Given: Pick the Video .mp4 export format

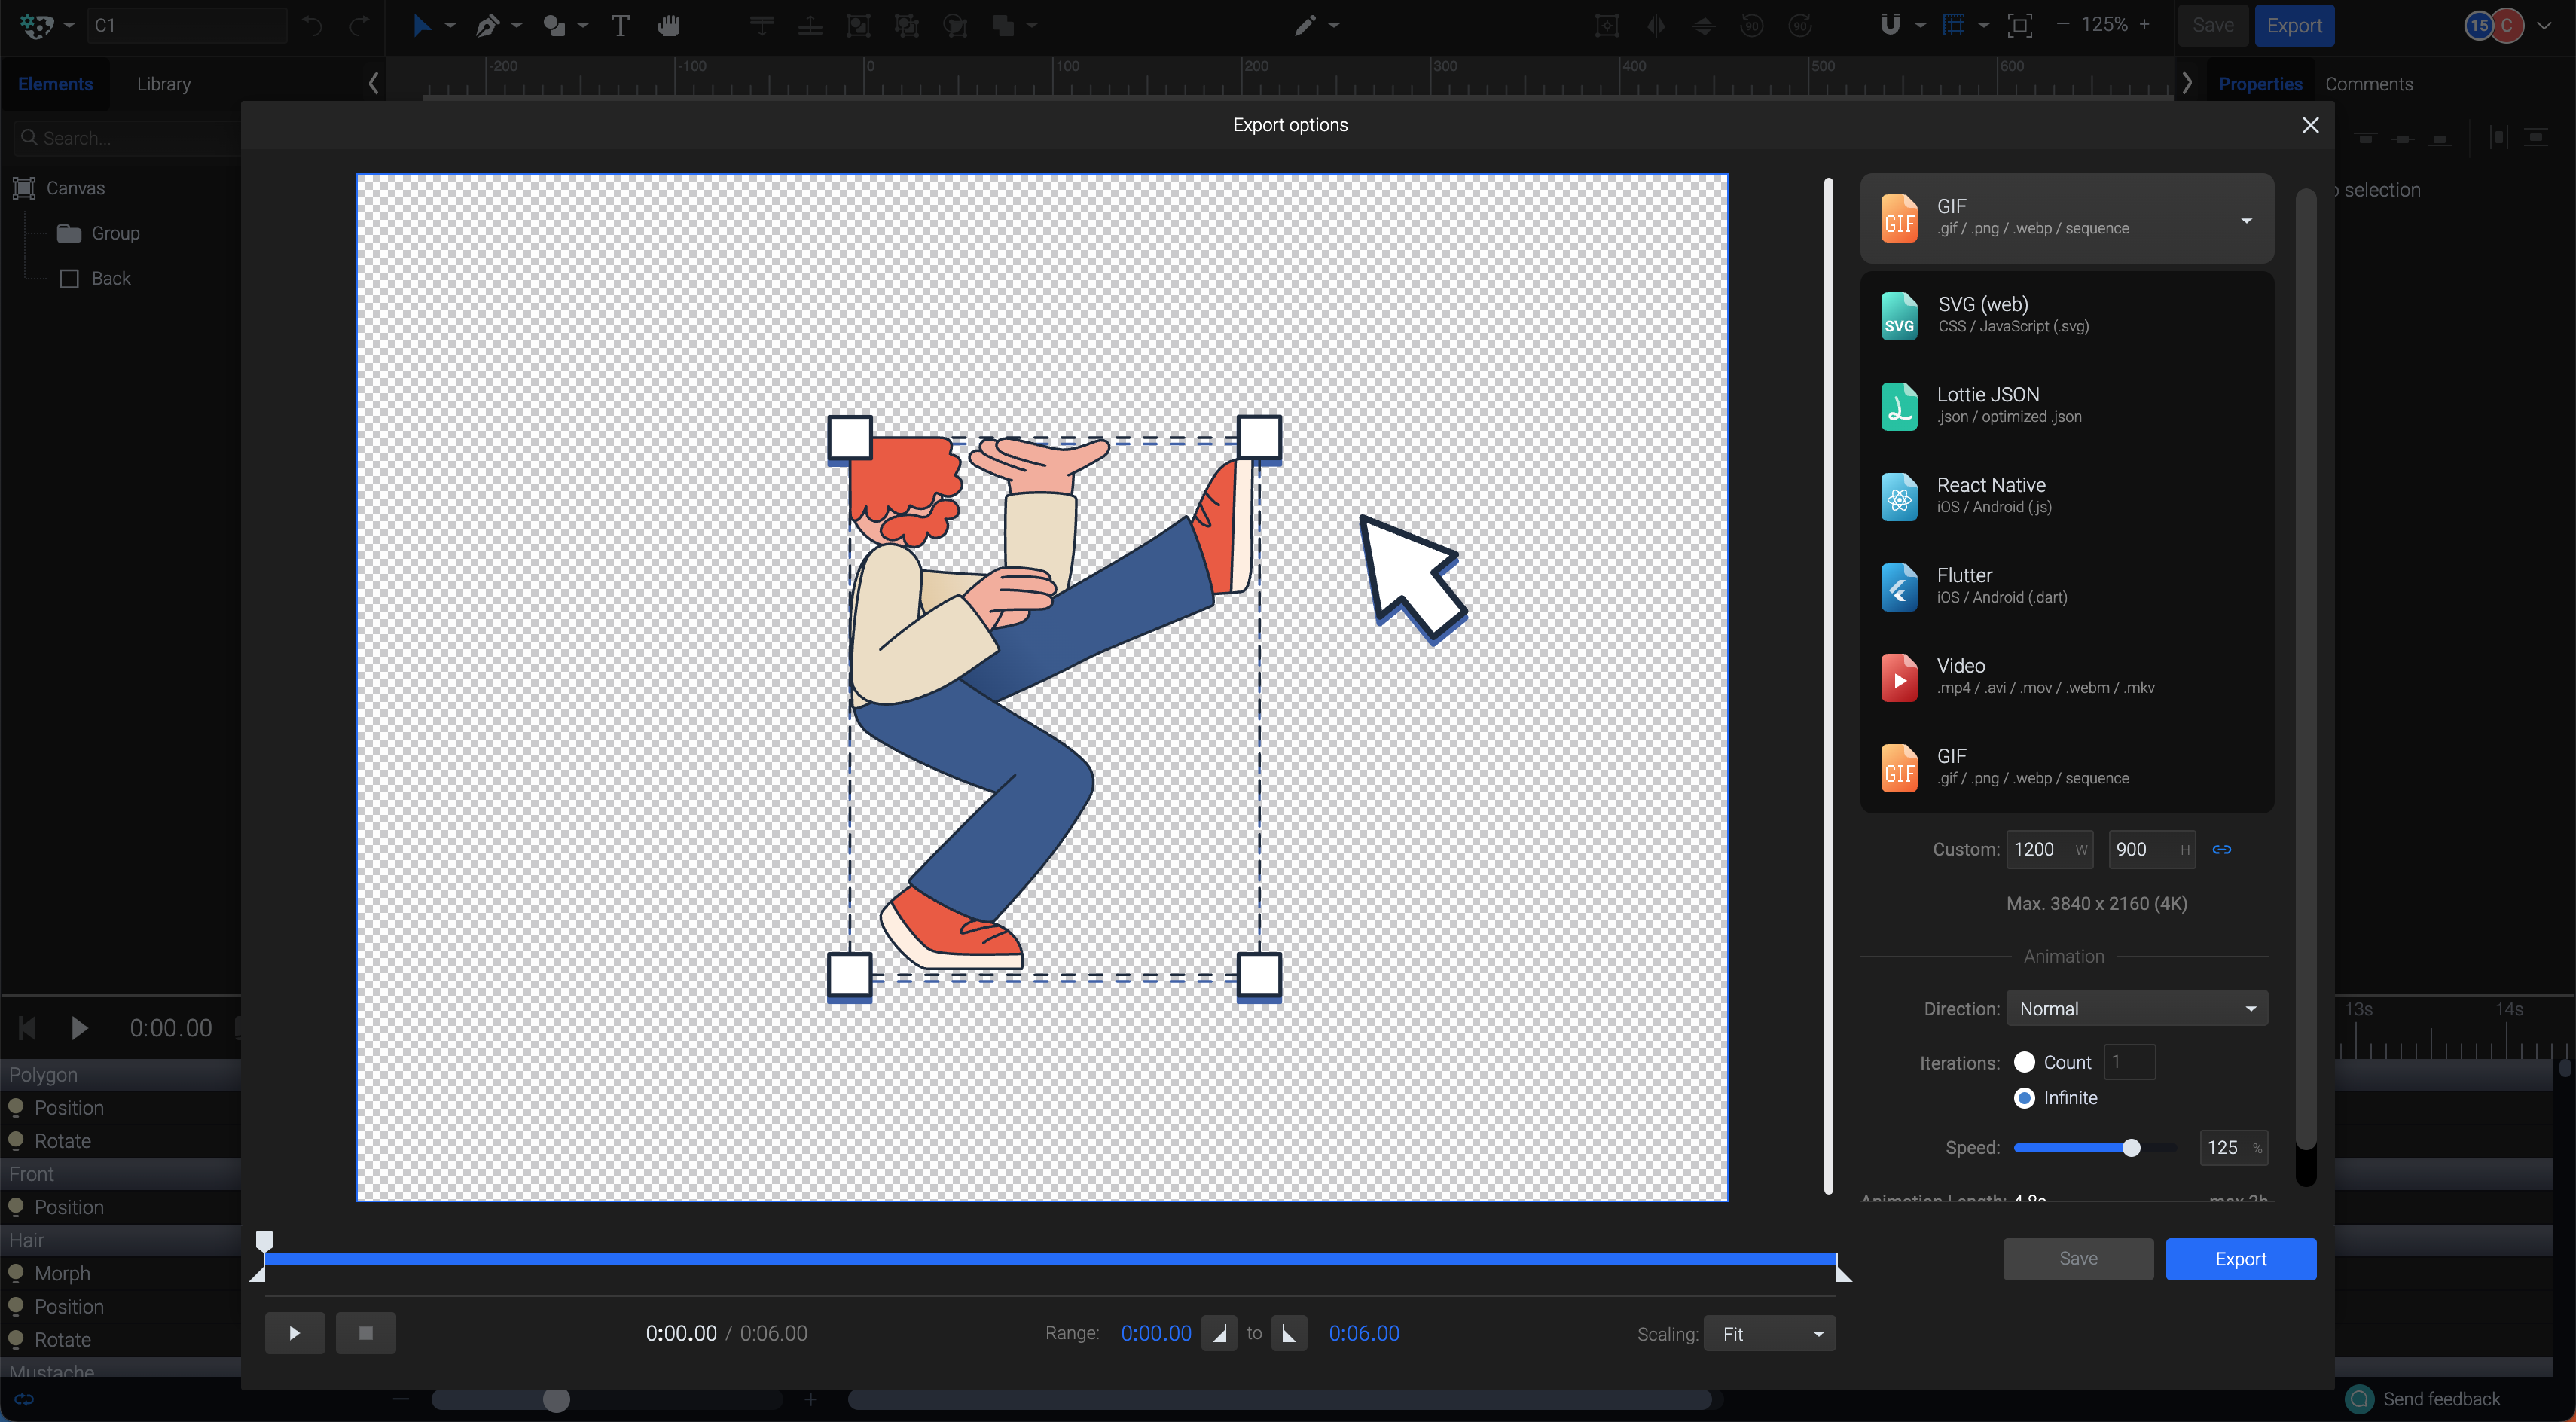Looking at the screenshot, I should [x=2065, y=676].
